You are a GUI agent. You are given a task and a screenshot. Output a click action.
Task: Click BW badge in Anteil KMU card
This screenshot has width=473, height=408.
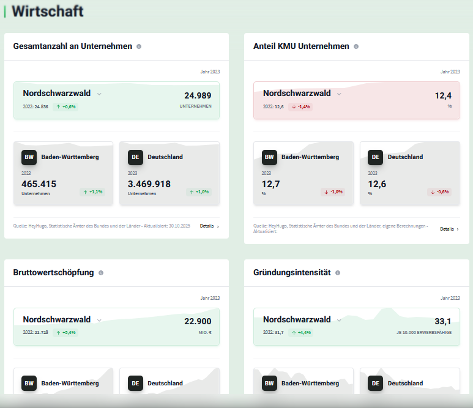point(269,157)
